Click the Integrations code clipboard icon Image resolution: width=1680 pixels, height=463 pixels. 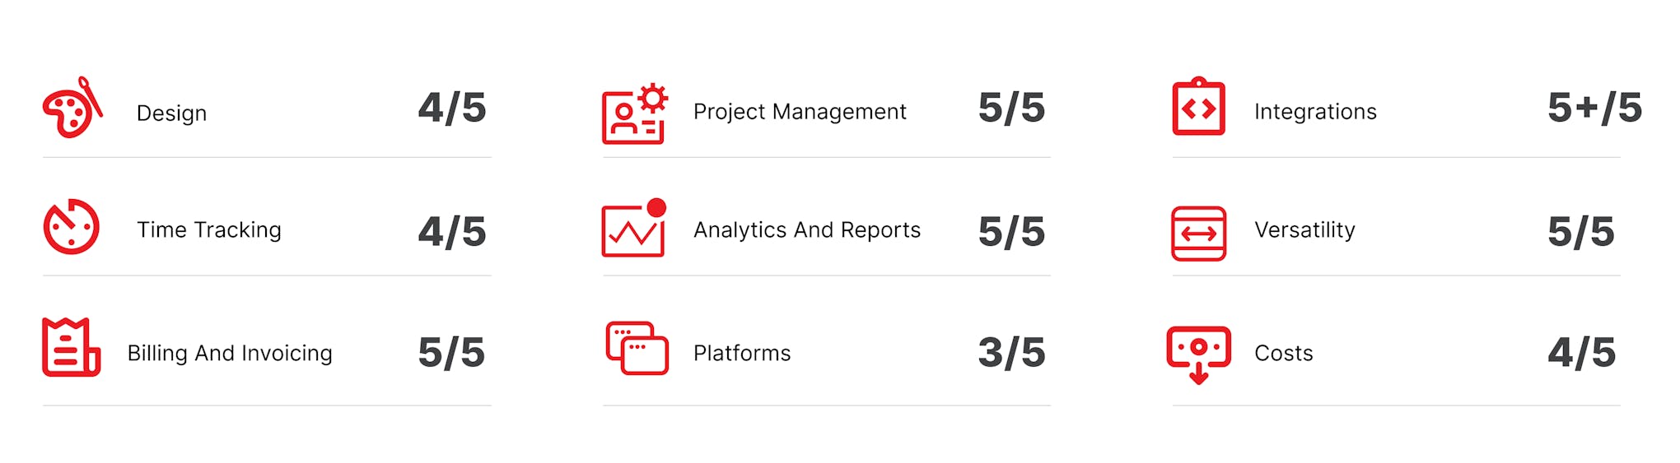pyautogui.click(x=1199, y=106)
